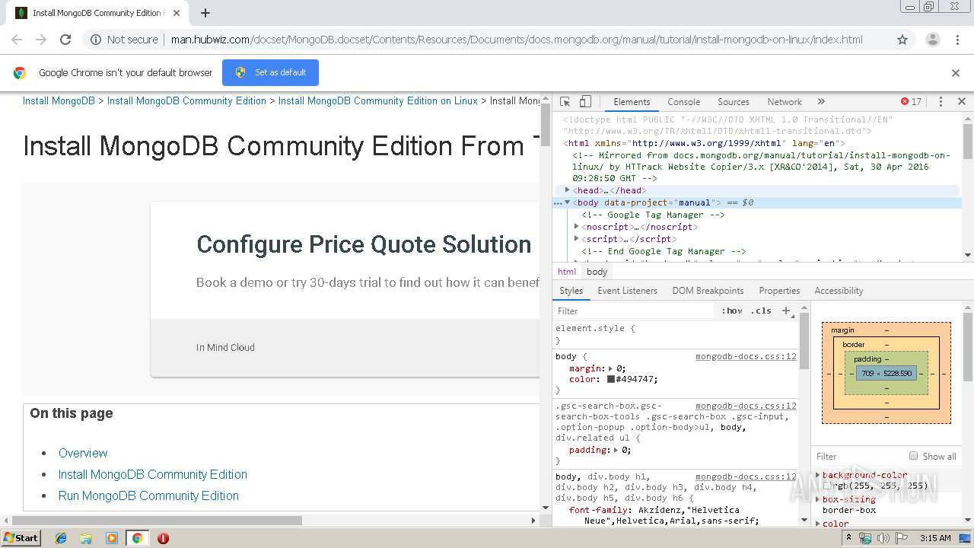Select the Elements tab

click(632, 101)
